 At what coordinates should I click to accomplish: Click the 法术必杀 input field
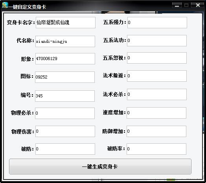pyautogui.click(x=157, y=95)
